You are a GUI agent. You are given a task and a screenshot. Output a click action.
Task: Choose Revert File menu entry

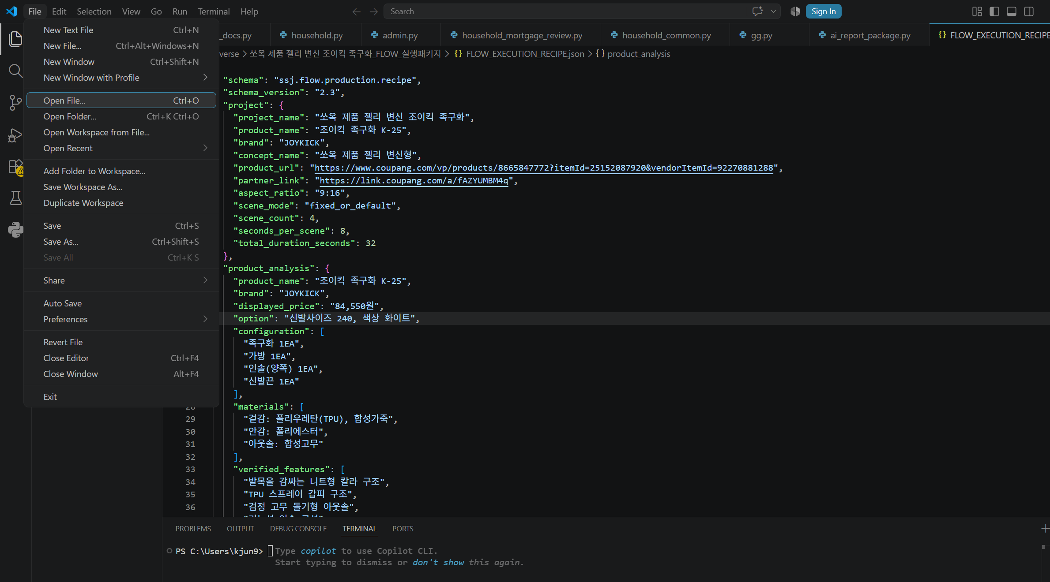121,342
